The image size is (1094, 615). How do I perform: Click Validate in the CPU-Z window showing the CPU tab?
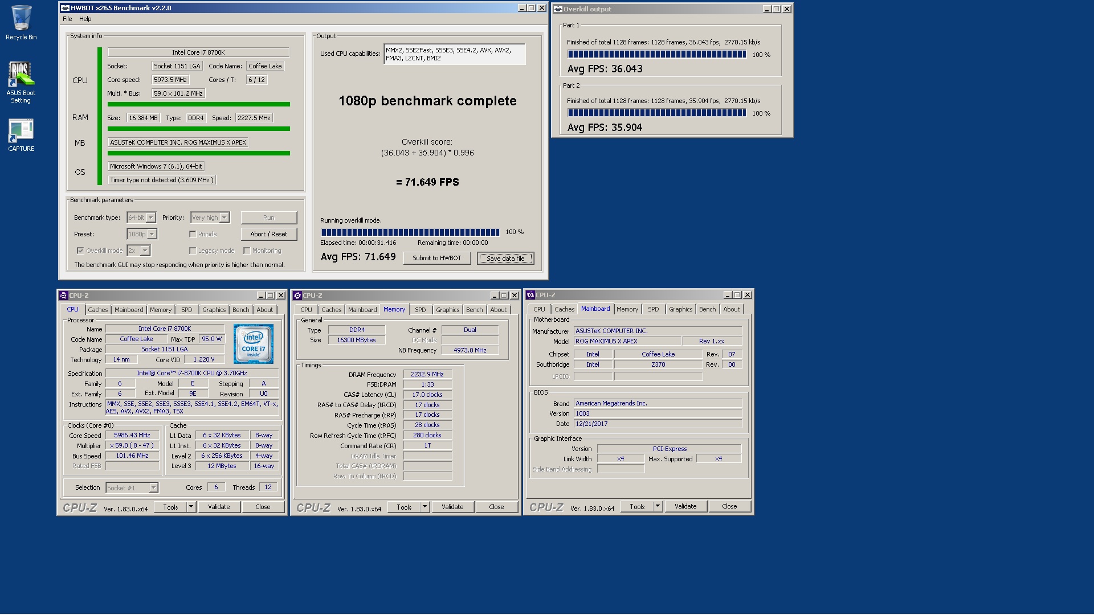click(219, 507)
